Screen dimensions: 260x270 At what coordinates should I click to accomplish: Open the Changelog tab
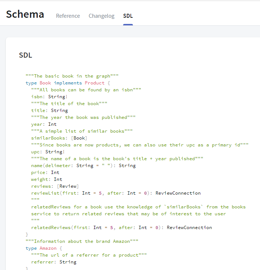click(101, 16)
